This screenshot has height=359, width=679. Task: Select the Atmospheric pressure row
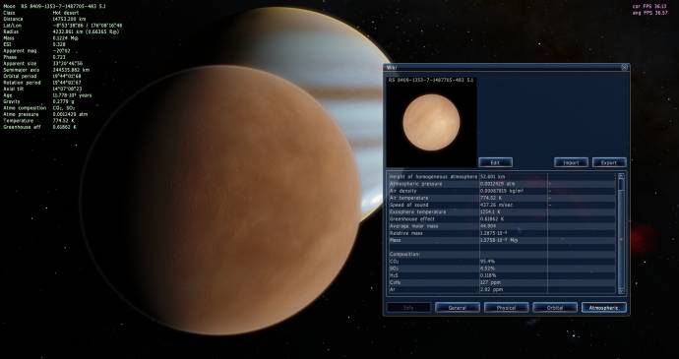click(x=502, y=184)
